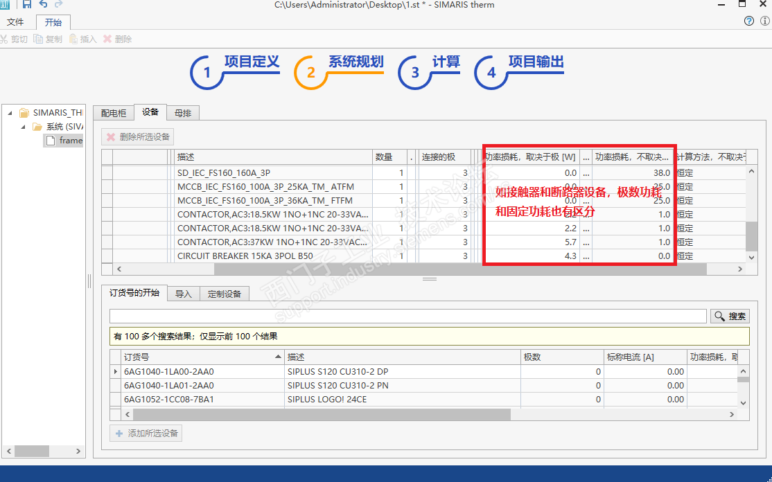Go to step 4 项目输出

pyautogui.click(x=519, y=72)
